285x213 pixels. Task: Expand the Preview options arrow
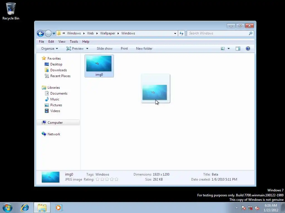pyautogui.click(x=87, y=49)
